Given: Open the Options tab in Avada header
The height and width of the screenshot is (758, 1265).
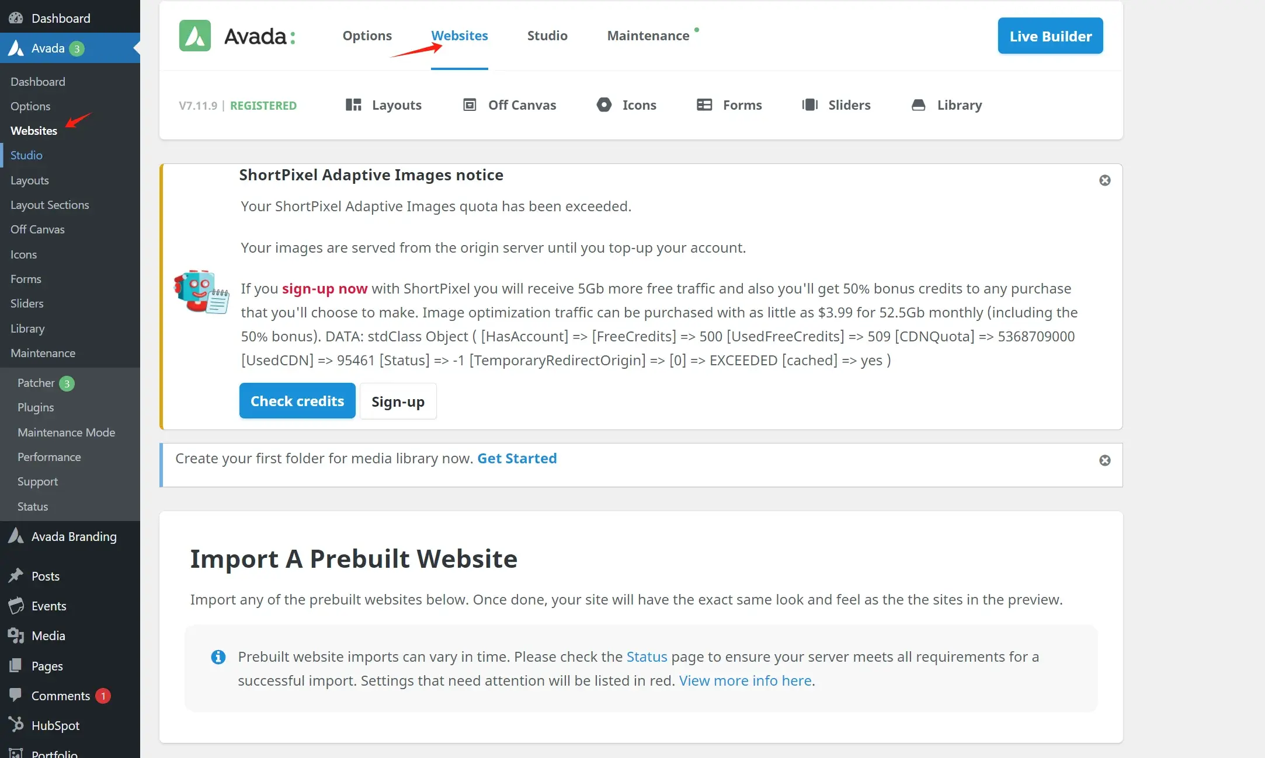Looking at the screenshot, I should (367, 36).
